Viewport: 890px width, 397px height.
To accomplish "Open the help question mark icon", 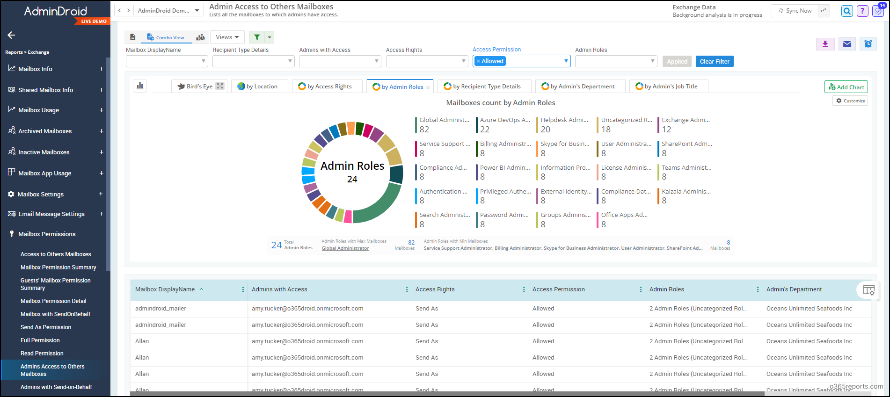I will click(862, 11).
